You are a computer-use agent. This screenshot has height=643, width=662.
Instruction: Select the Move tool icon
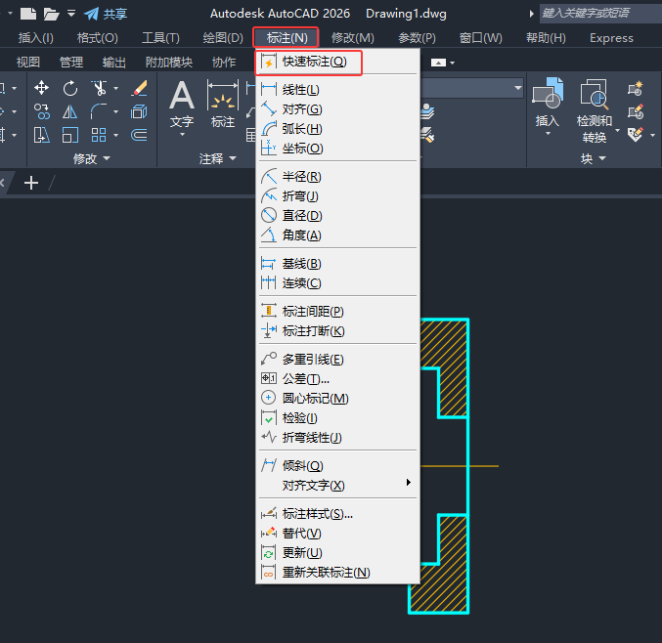(x=41, y=88)
